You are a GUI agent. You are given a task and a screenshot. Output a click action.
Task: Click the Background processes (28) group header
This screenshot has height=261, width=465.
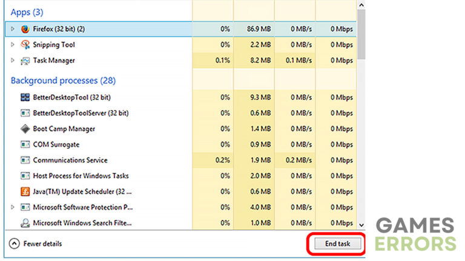[63, 80]
